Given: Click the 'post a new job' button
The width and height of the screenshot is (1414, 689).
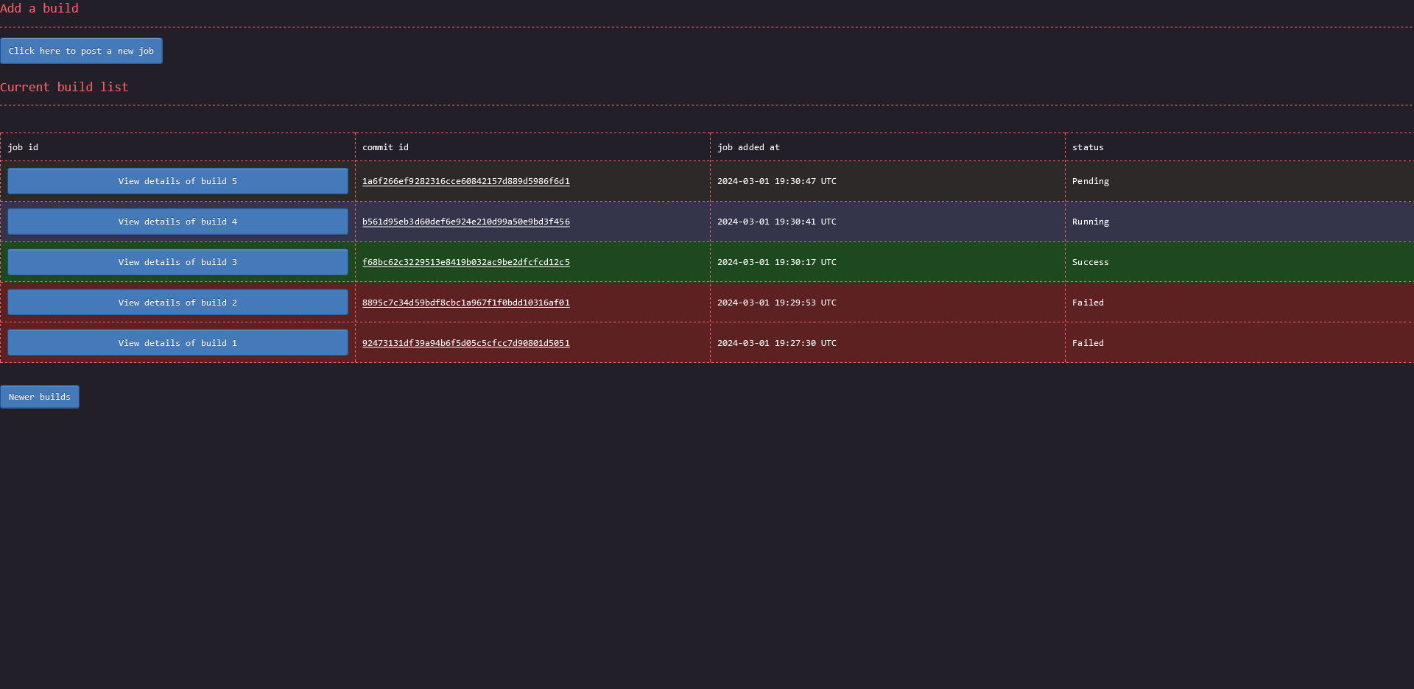Looking at the screenshot, I should pyautogui.click(x=81, y=51).
